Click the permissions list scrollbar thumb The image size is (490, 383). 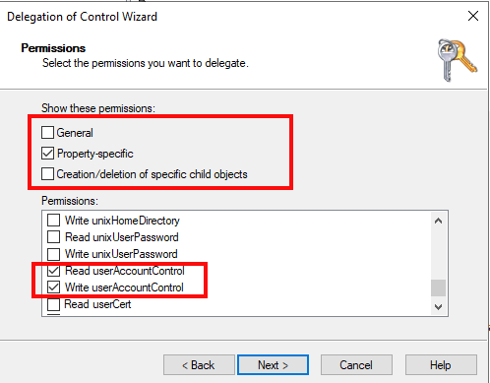coord(438,287)
